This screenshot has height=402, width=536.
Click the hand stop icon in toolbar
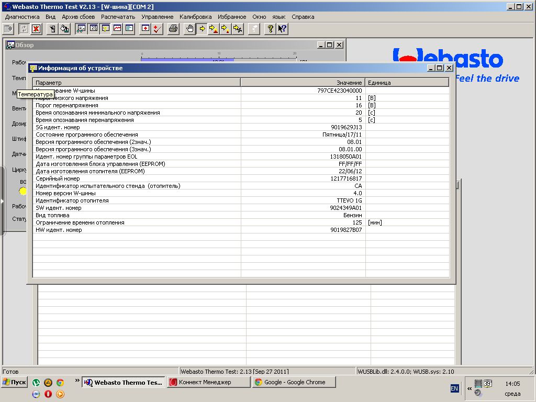click(x=189, y=29)
